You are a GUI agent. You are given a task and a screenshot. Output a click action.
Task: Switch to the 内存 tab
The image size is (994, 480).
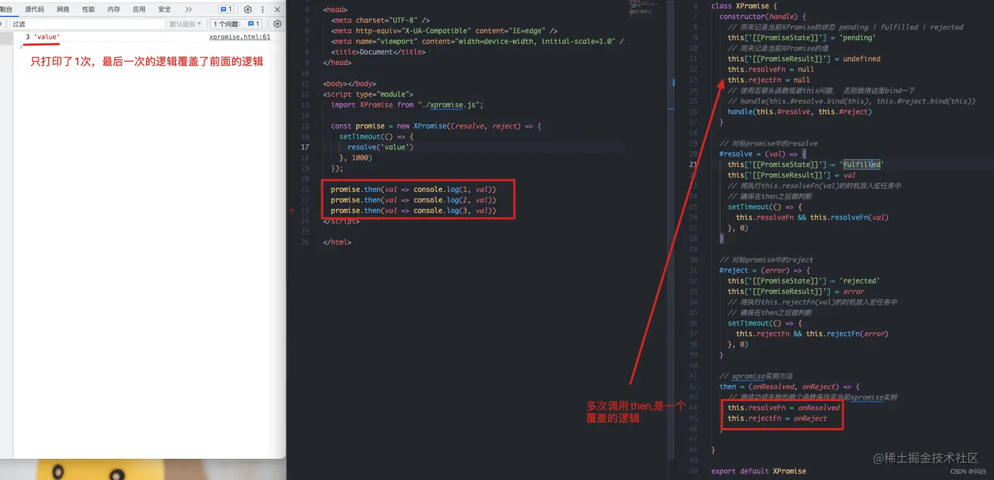(114, 9)
